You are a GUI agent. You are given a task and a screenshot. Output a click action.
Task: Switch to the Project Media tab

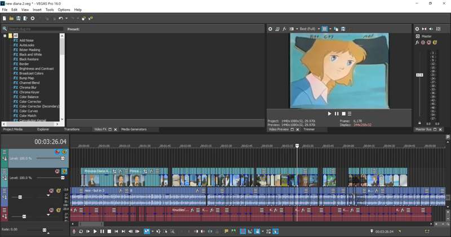click(12, 129)
